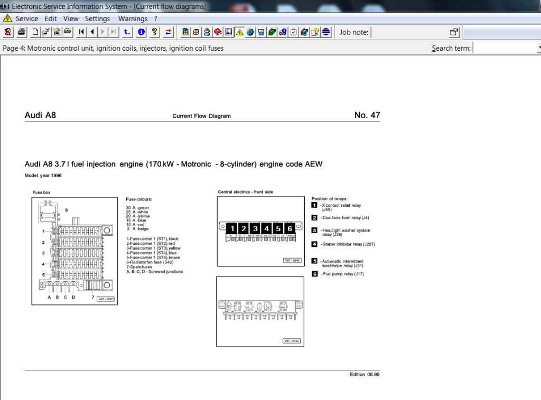This screenshot has width=541, height=400.
Task: Click the blank new document icon
Action: 35,32
